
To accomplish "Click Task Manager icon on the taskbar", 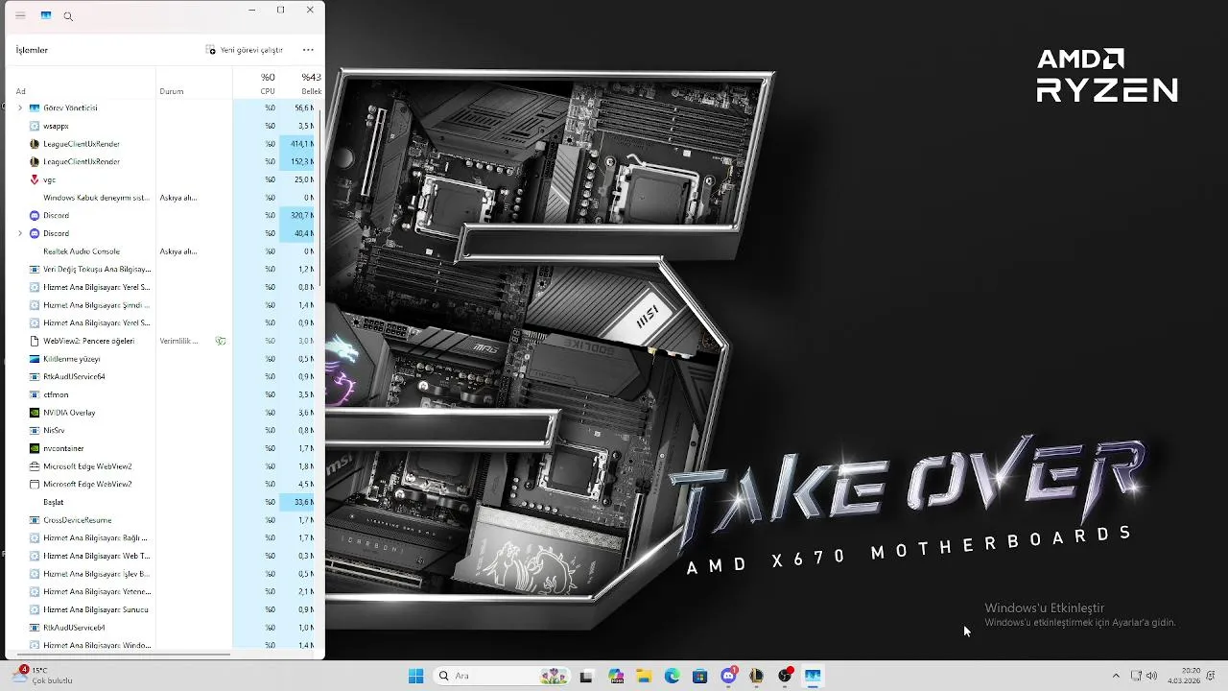I will [x=813, y=676].
